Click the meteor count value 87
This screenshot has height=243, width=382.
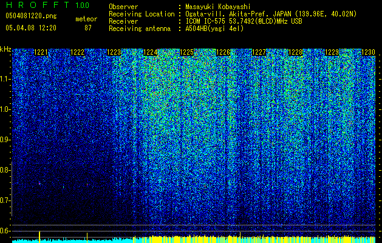coord(88,28)
